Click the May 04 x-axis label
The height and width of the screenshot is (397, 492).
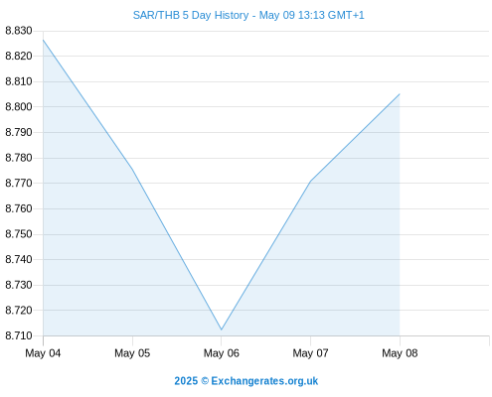pyautogui.click(x=43, y=353)
